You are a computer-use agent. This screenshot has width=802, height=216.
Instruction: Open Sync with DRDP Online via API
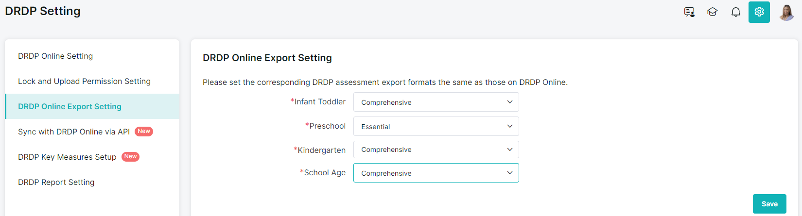click(74, 132)
